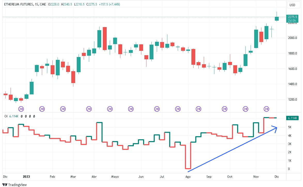Click the 2023 label on the time axis
The image size is (303, 187).
tap(27, 177)
